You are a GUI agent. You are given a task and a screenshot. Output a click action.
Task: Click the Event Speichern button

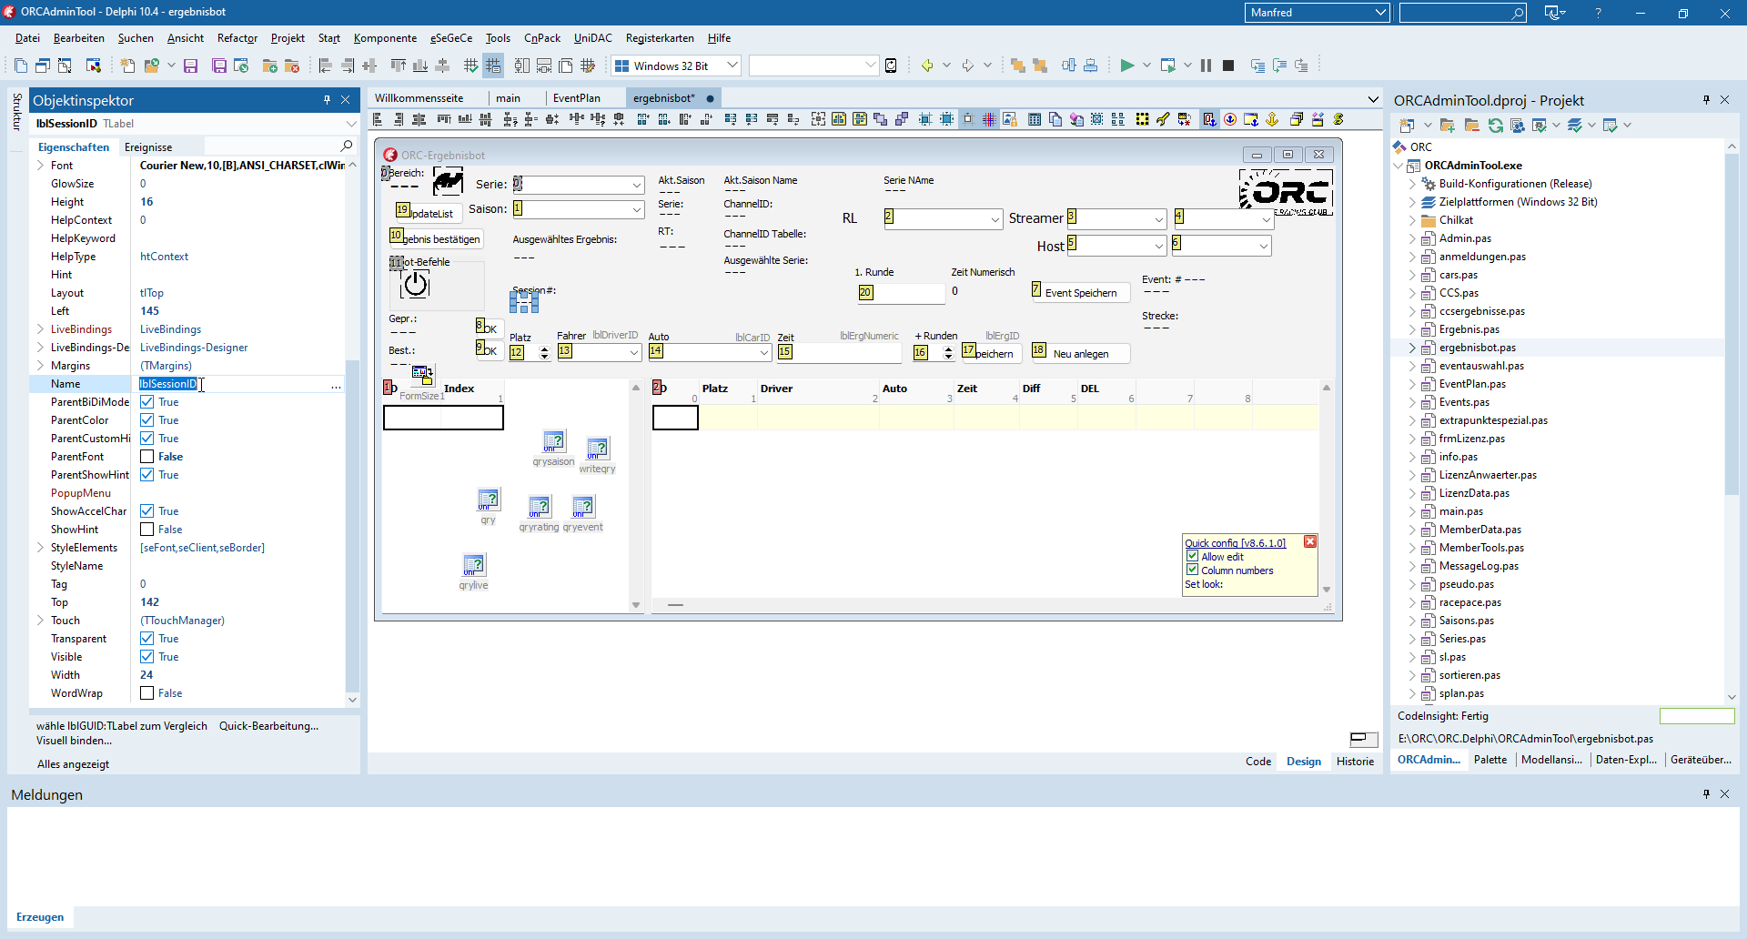click(1080, 293)
